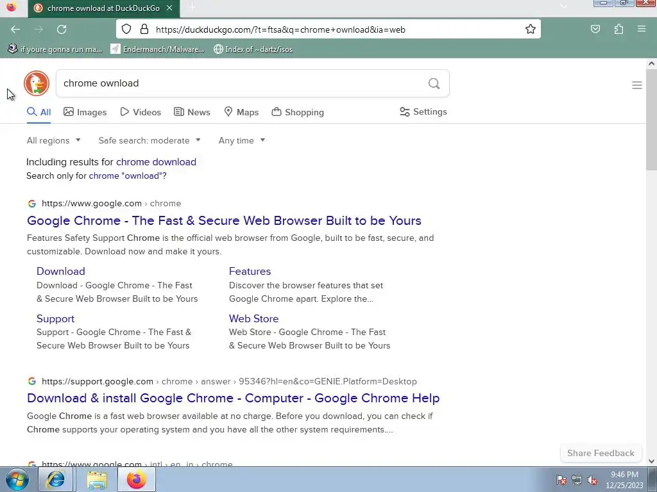
Task: Open the Endermanch/Malware bookmark
Action: 158,49
